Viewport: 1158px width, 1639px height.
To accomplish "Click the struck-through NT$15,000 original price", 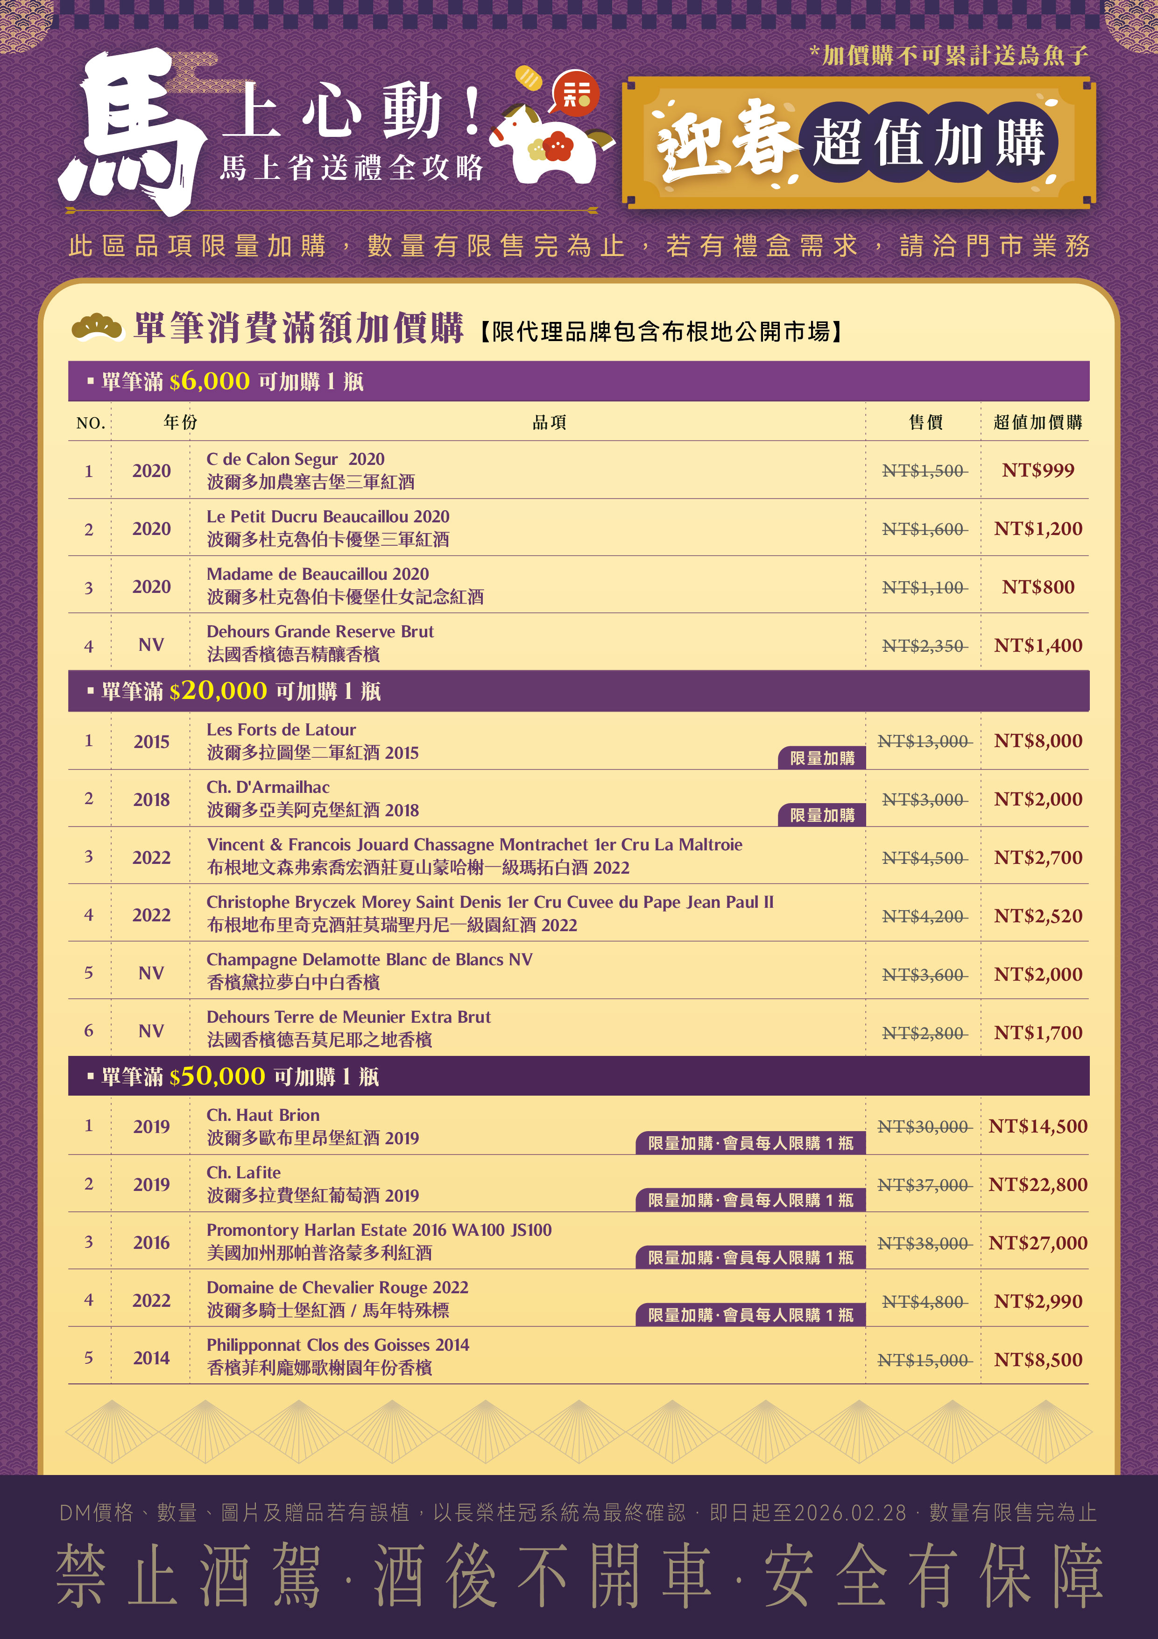I will click(924, 1360).
